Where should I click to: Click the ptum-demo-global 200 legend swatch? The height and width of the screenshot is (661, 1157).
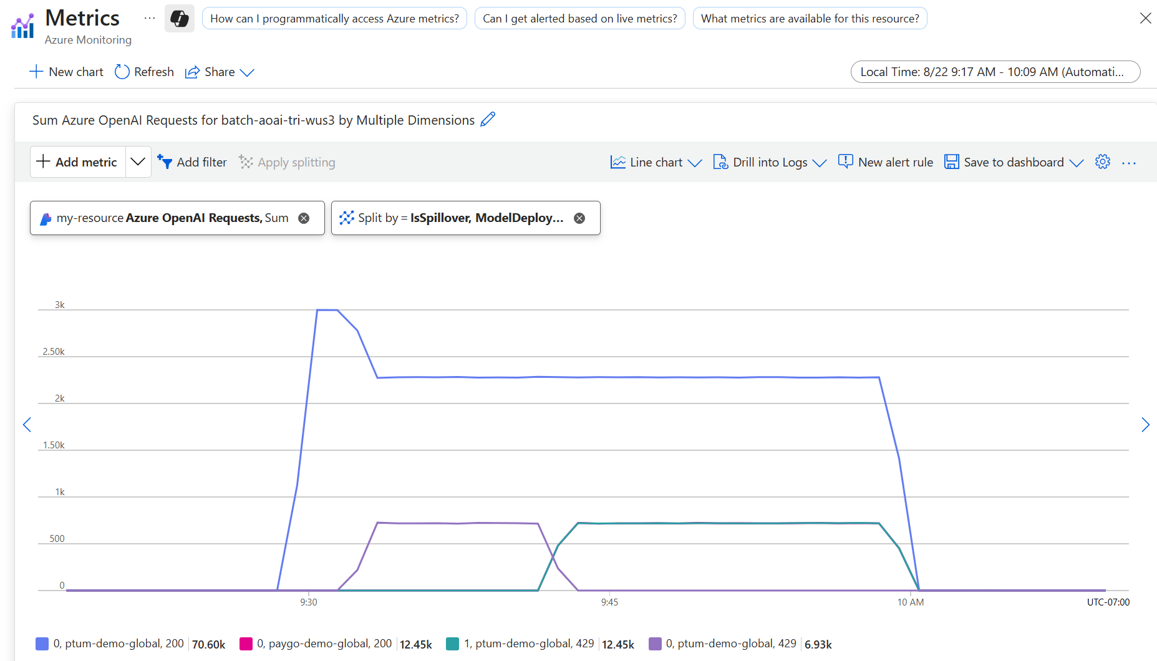42,643
